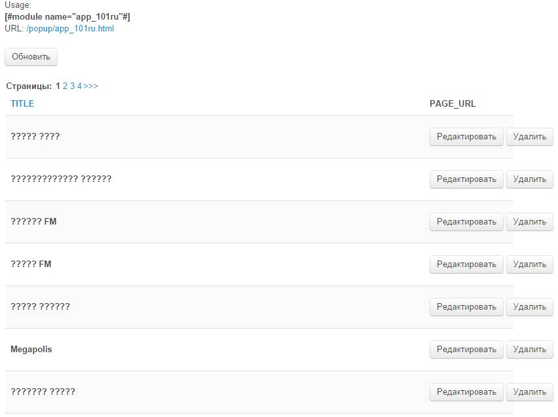Edit the Megapolis entry
Image resolution: width=558 pixels, height=417 pixels.
pyautogui.click(x=466, y=350)
